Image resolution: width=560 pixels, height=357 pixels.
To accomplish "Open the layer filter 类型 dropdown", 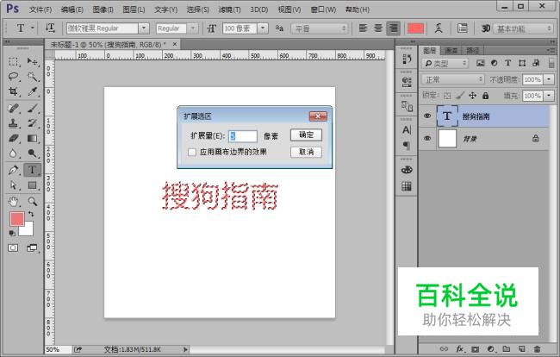I will 445,63.
